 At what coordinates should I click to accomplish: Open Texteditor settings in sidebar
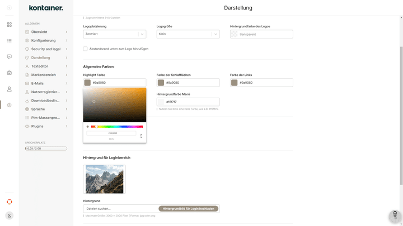coord(46,66)
